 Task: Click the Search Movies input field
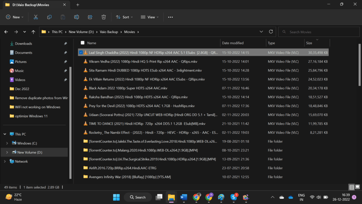pos(319,32)
